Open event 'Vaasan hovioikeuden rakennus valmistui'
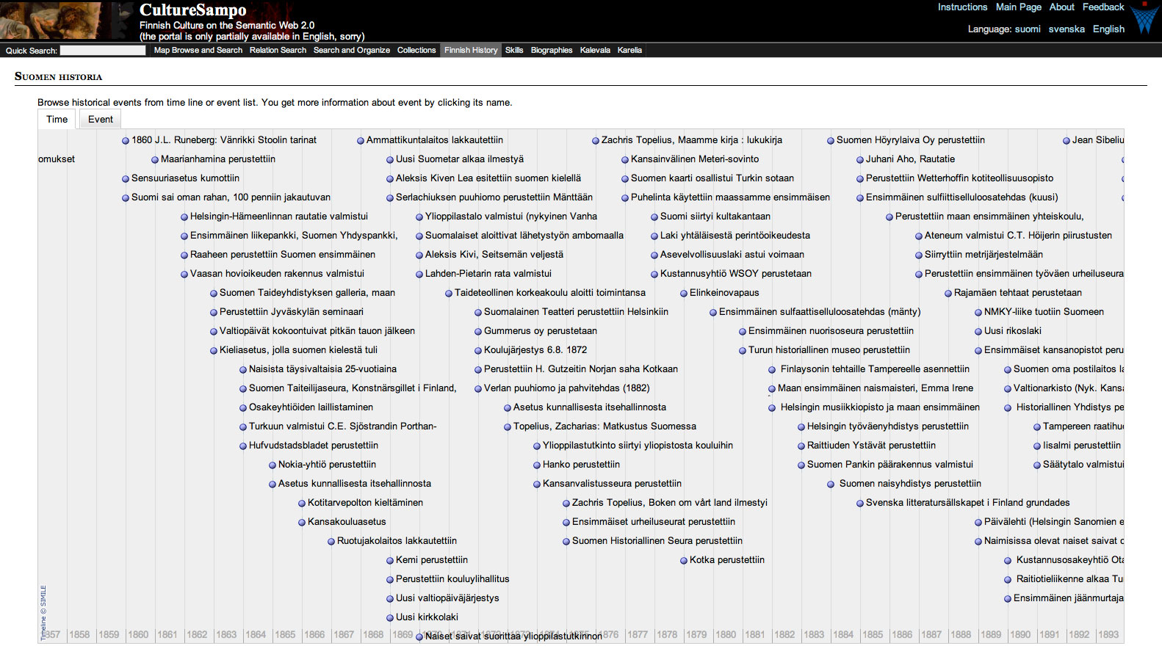 277,274
